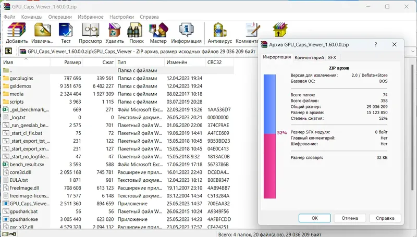Confirm the dialog with OK button

(315, 218)
